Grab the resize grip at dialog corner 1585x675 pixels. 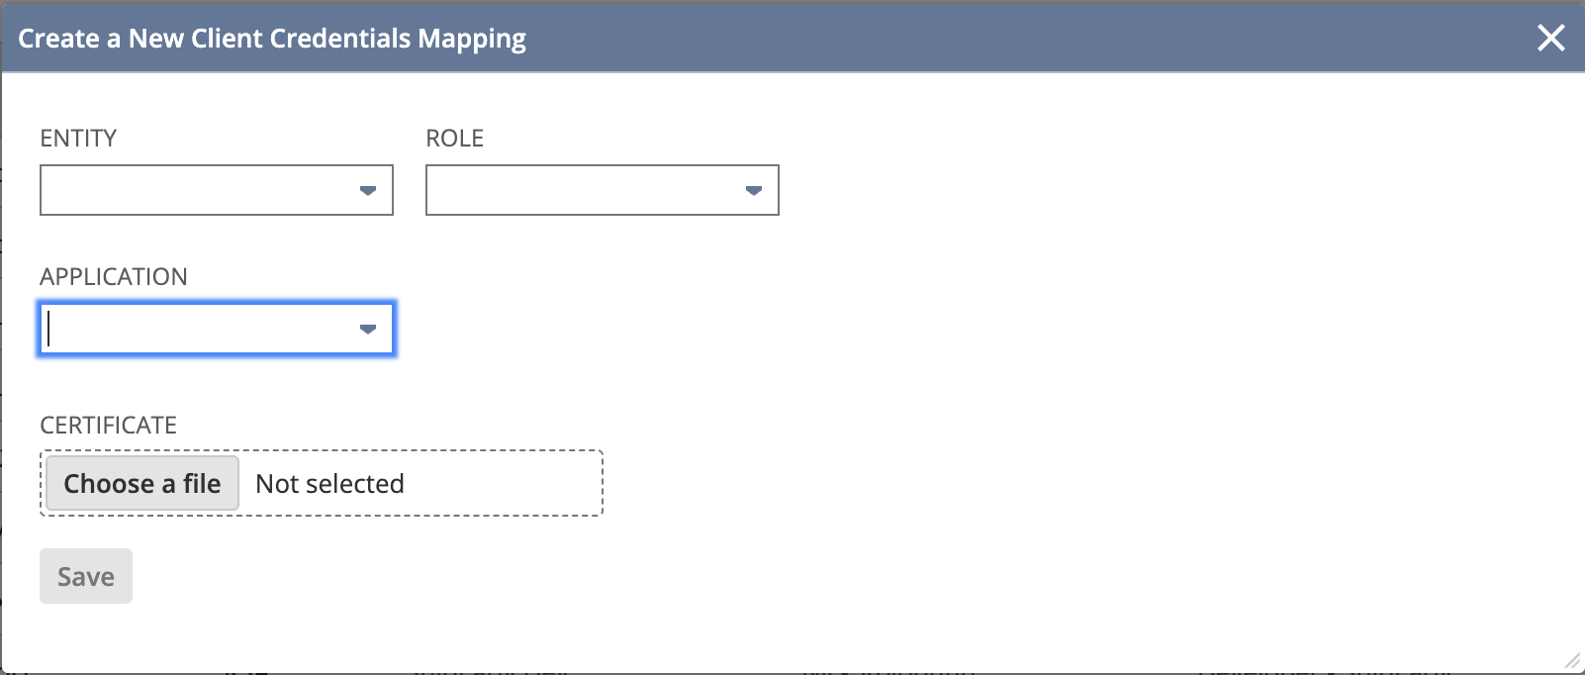(x=1572, y=661)
